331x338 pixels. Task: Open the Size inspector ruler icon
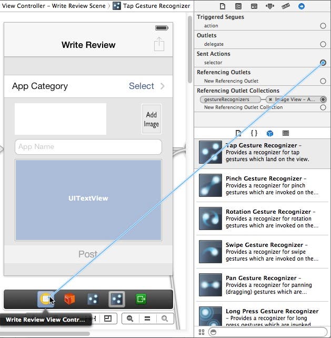point(285,6)
